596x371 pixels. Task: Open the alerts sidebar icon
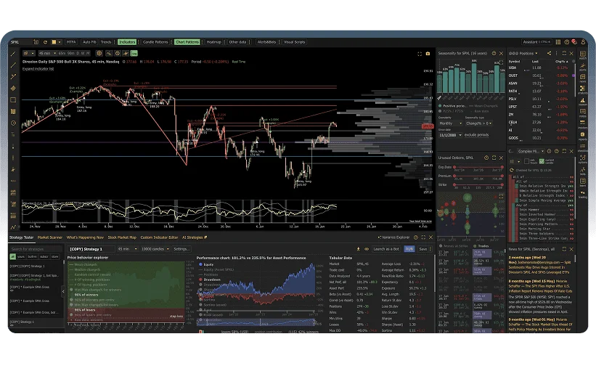pos(582,67)
